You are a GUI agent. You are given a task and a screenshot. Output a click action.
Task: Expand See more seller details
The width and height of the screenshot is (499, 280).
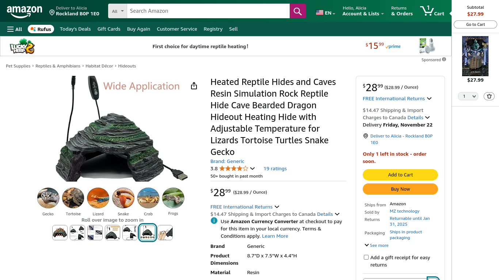[x=377, y=245]
